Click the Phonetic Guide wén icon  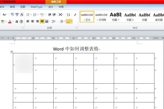tap(17, 14)
